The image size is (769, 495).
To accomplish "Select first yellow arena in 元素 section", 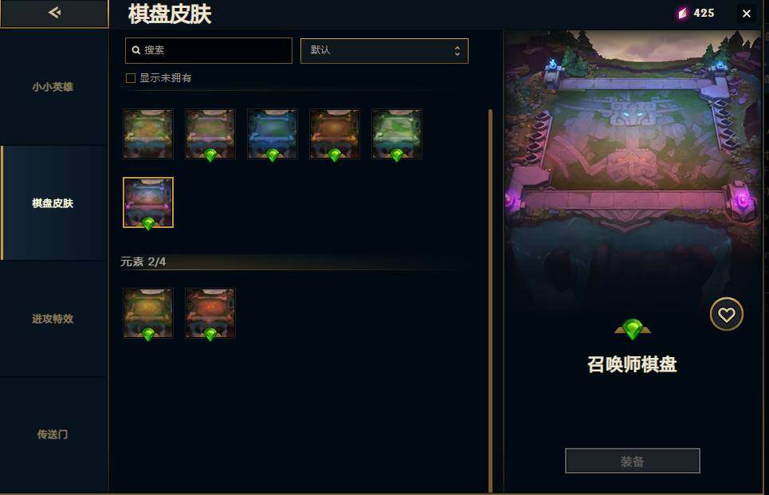I will click(148, 313).
